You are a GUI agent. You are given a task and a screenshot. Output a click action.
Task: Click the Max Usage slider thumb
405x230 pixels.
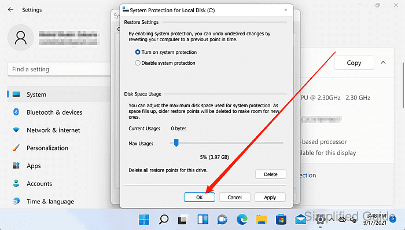[176, 143]
